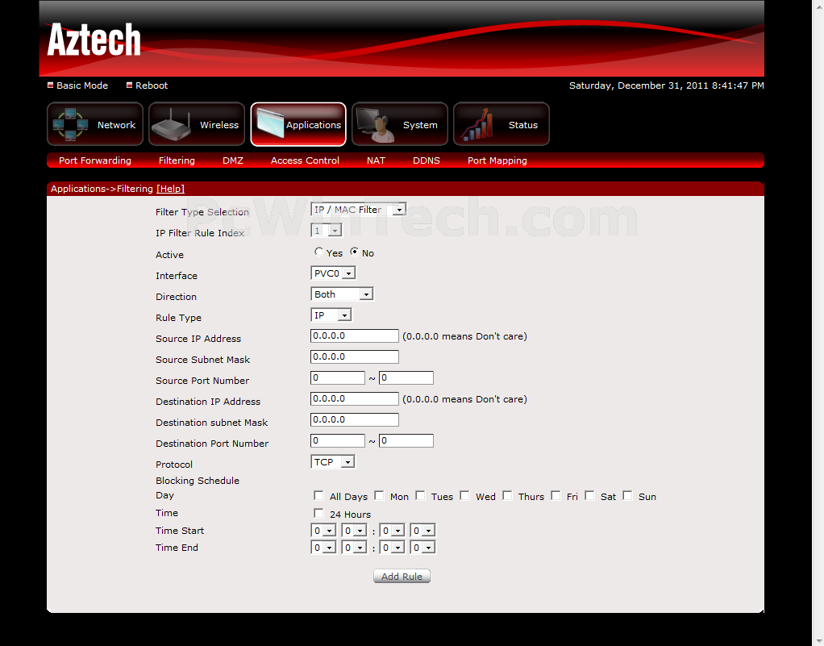Open DDNS submenu

coord(427,160)
